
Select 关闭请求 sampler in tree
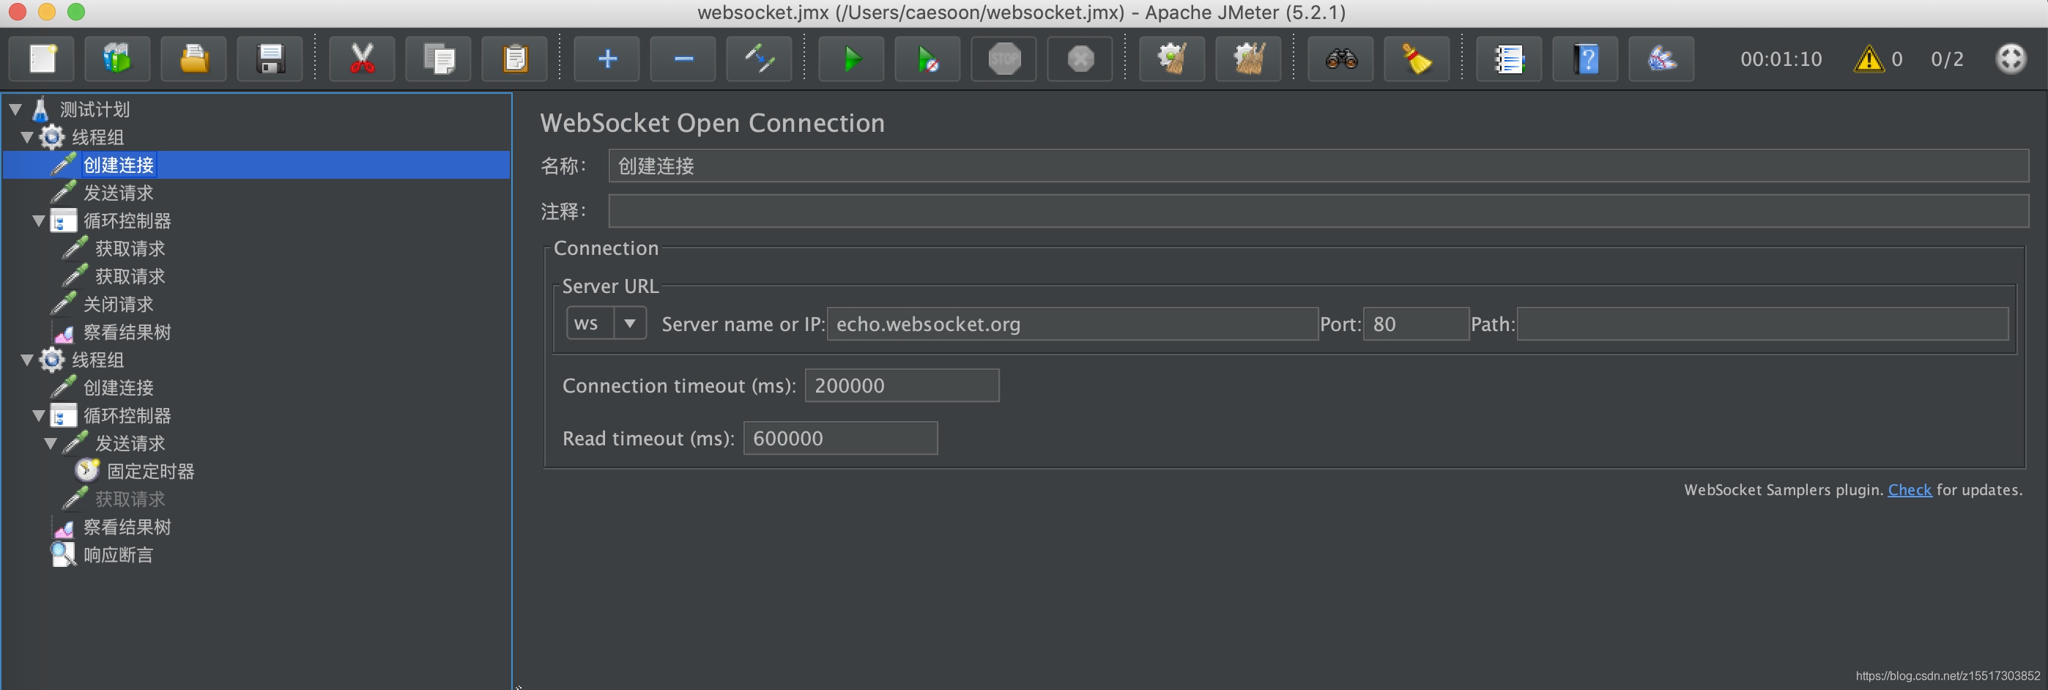(119, 305)
